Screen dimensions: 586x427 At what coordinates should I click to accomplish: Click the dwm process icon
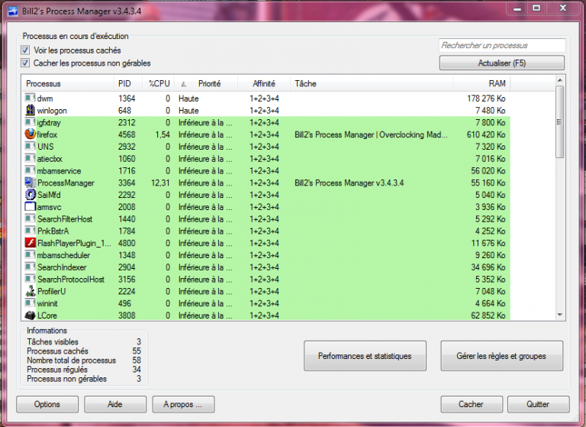(x=30, y=98)
